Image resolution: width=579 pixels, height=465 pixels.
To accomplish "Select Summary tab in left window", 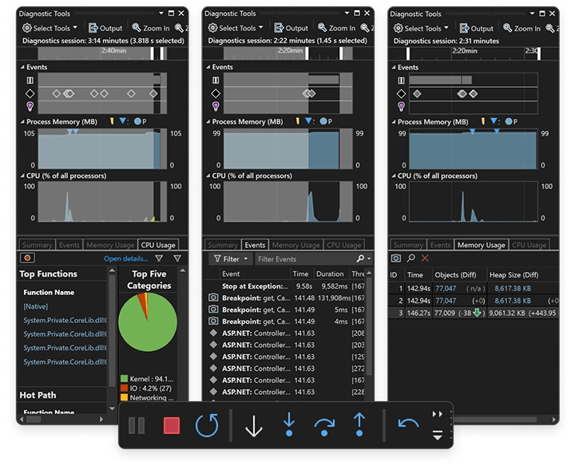I will (37, 245).
